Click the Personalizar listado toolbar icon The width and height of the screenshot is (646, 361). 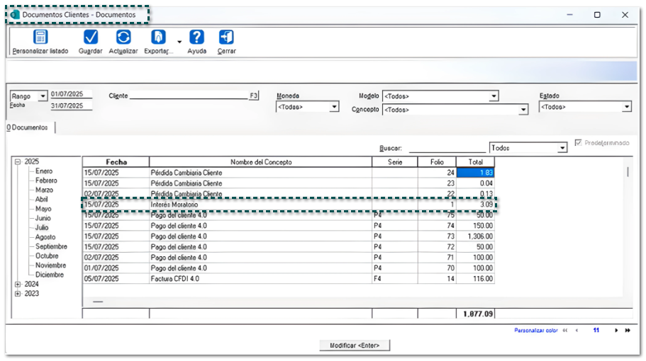click(40, 38)
